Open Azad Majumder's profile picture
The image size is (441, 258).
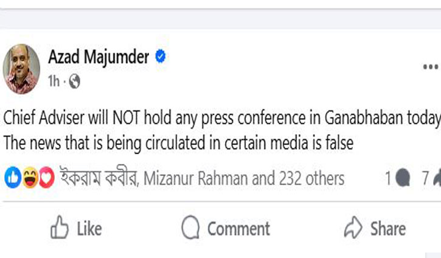(22, 69)
